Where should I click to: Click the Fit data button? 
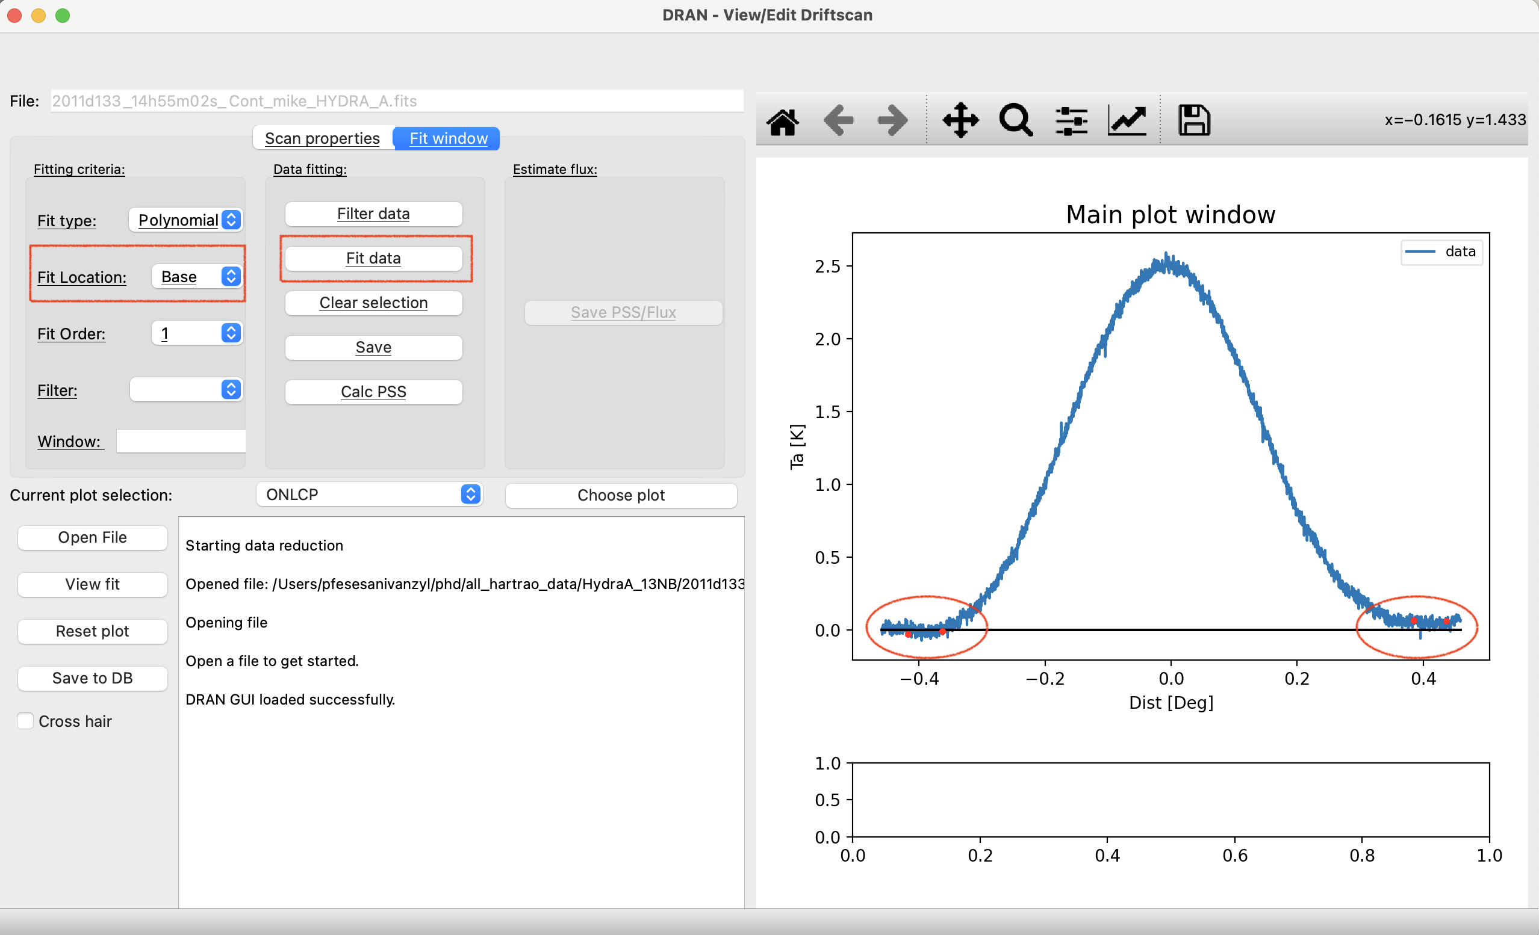[373, 258]
